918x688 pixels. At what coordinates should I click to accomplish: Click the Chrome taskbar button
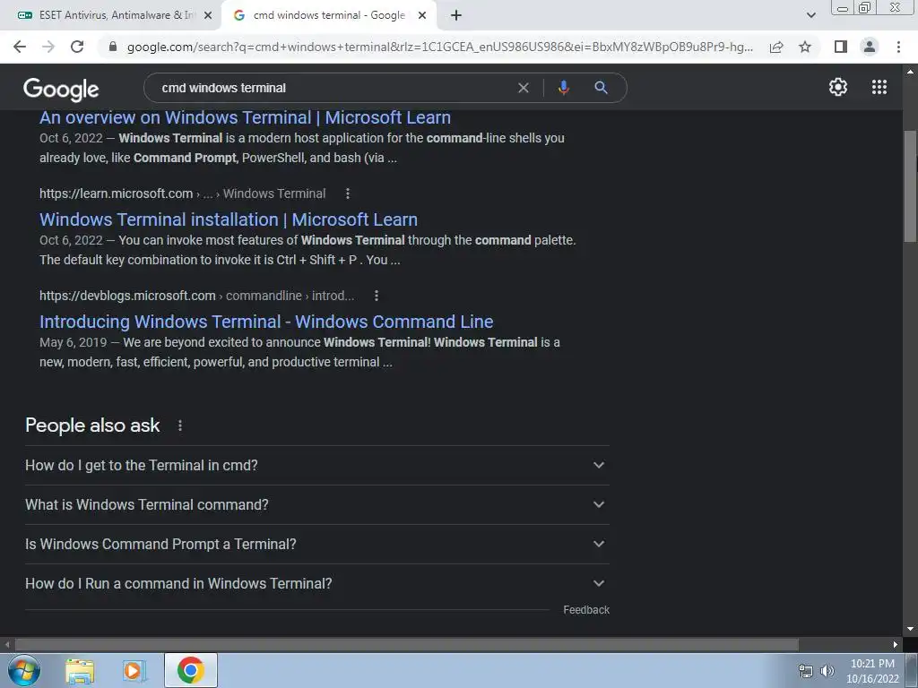point(191,670)
